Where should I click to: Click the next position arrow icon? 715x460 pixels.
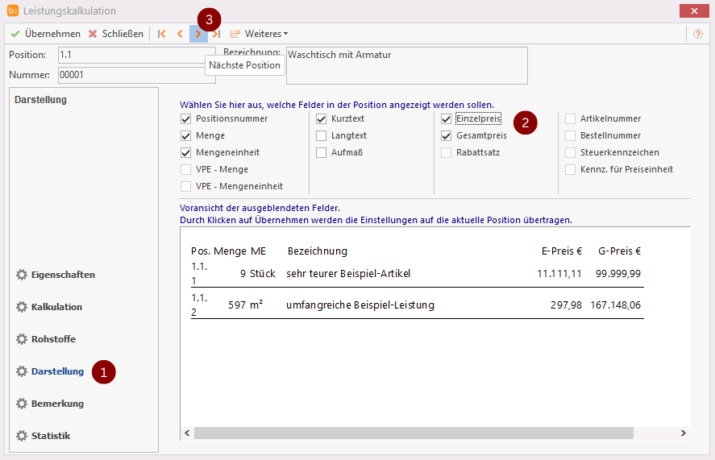198,34
